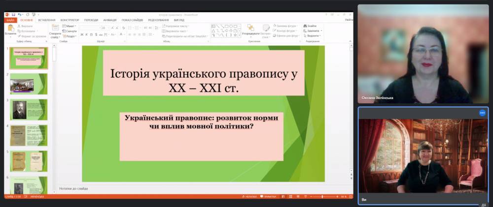Toggle italic (К) text formatting
493x207 pixels.
coord(87,35)
